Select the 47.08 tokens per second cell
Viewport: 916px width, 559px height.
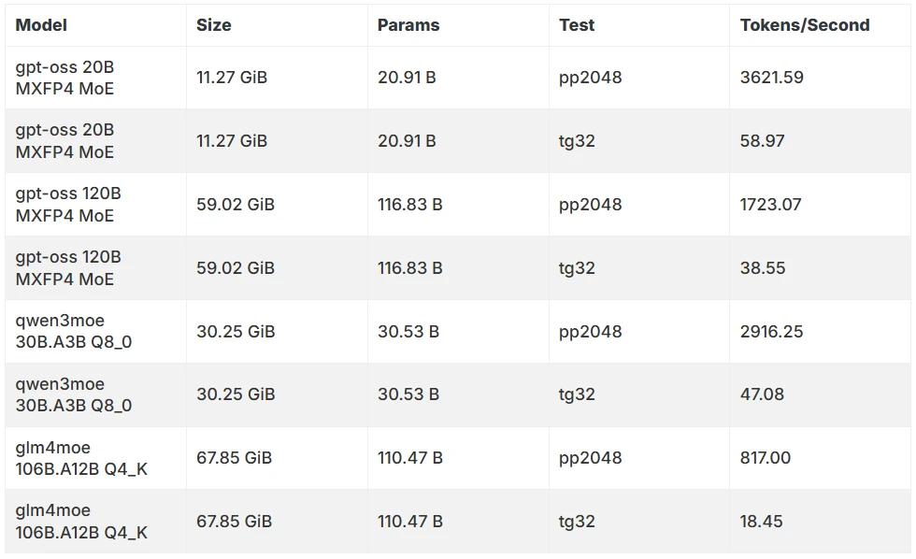[x=762, y=394]
